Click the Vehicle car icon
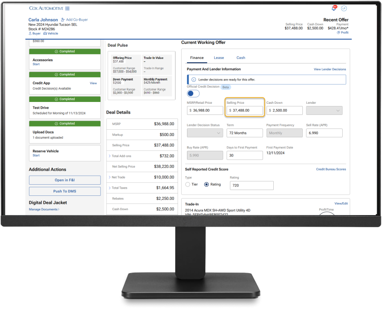 (45, 34)
